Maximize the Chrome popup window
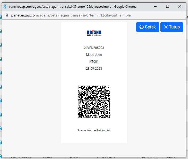188x159 pixels. [168, 6]
